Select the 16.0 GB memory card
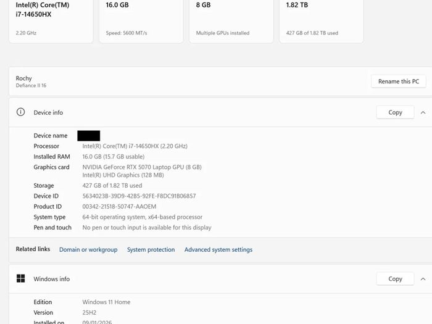 141,20
